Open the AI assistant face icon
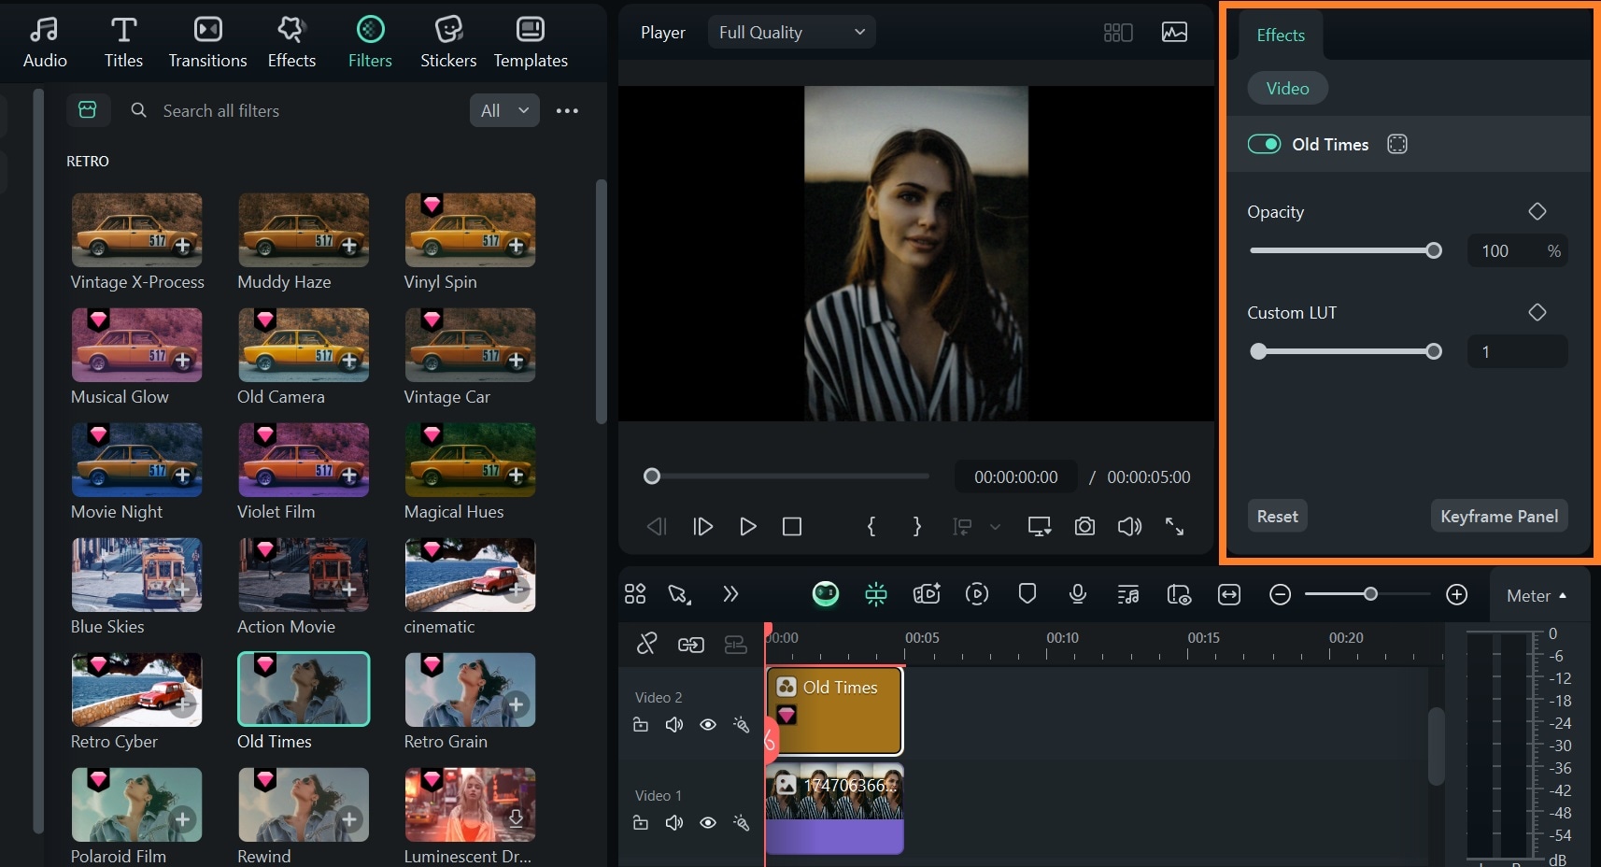This screenshot has height=867, width=1601. (x=826, y=594)
